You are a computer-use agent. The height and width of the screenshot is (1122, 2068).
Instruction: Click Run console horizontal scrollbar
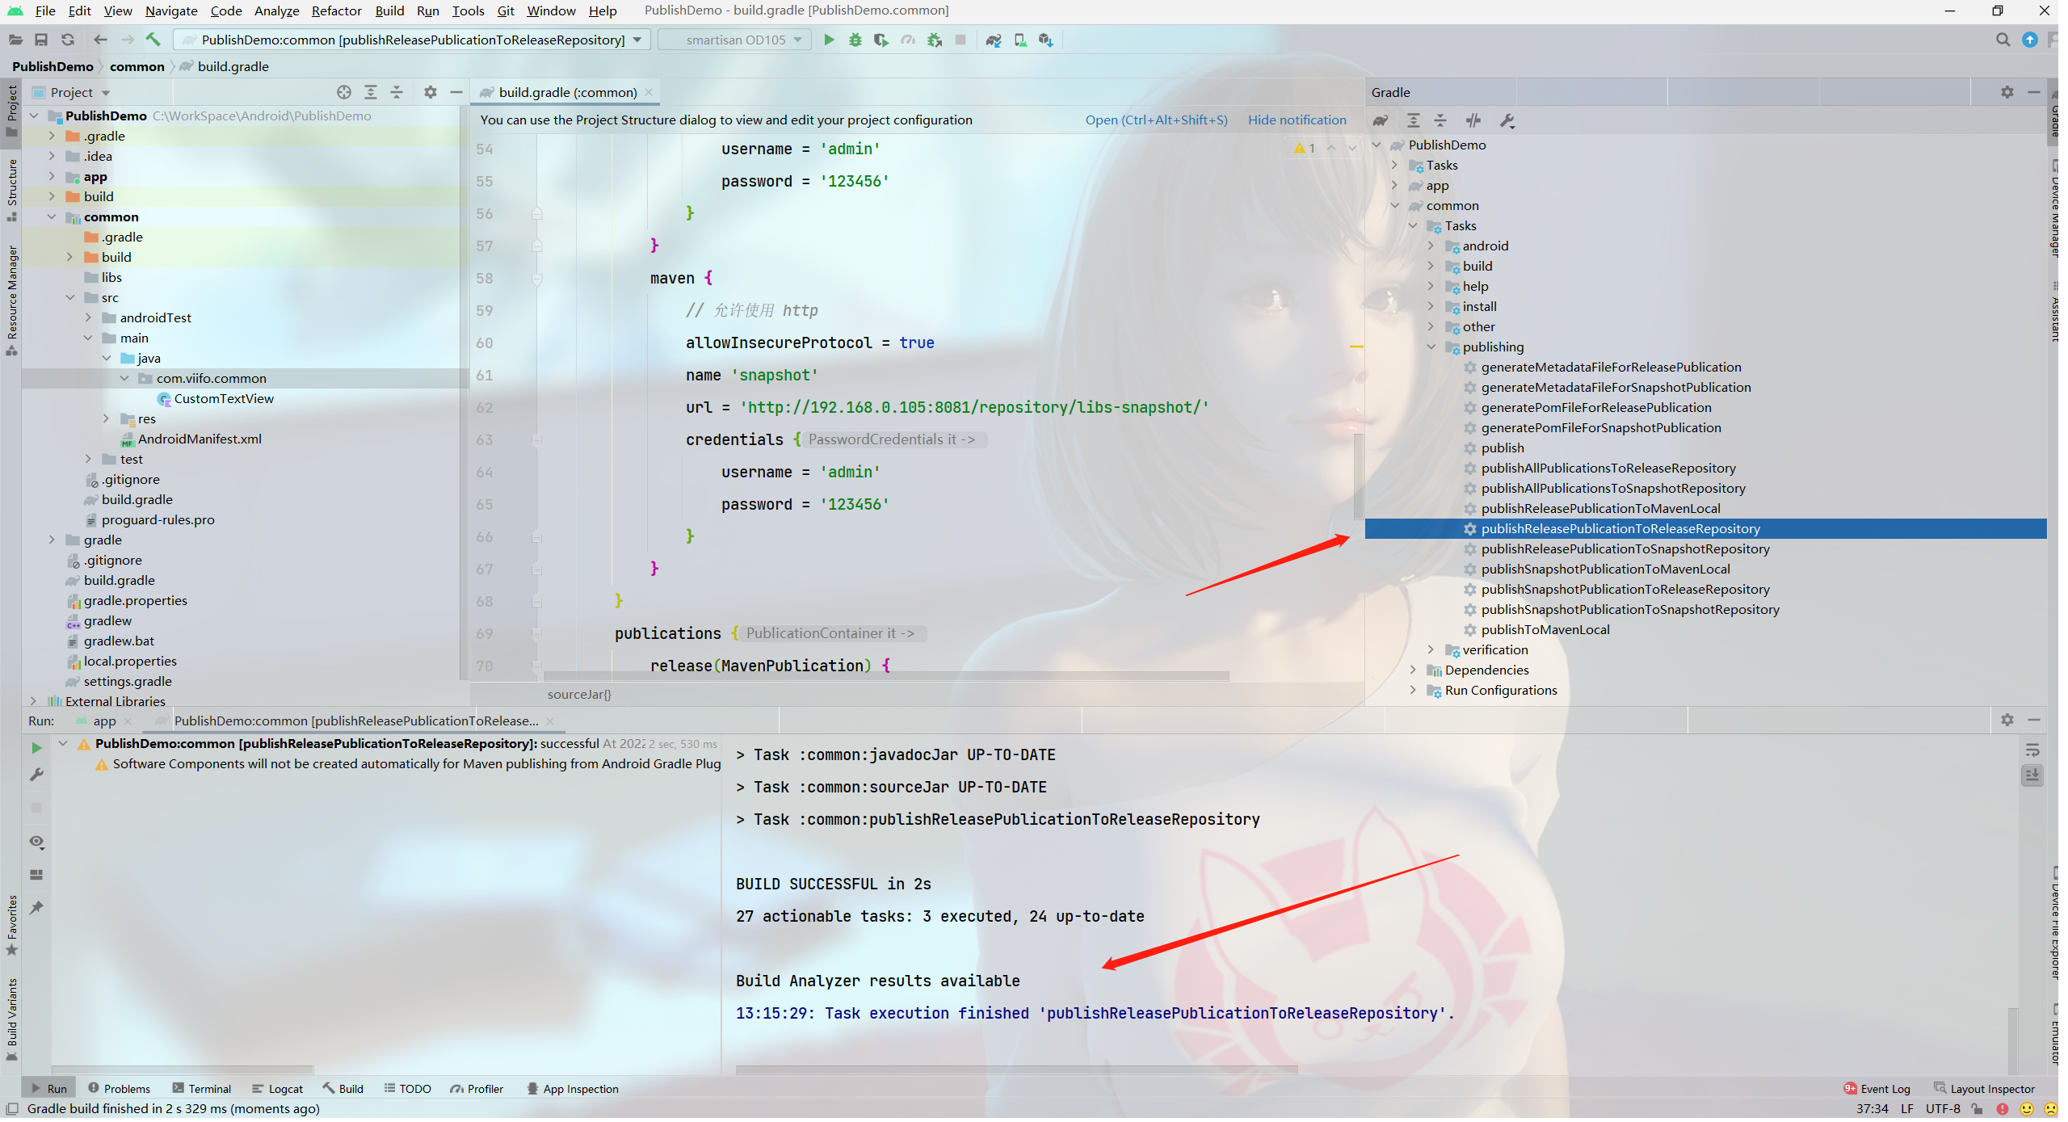point(1016,1069)
